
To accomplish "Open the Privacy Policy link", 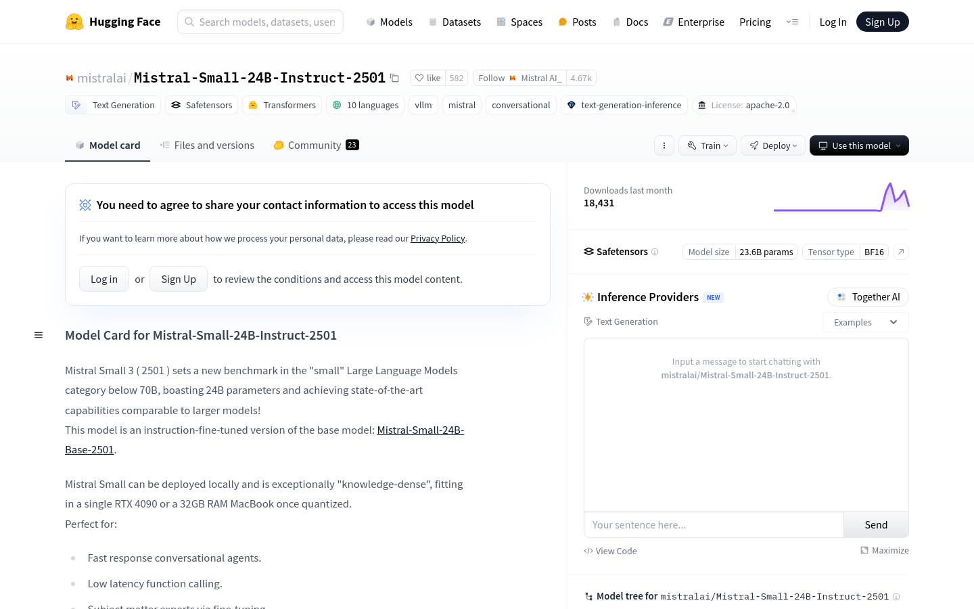I will [438, 238].
